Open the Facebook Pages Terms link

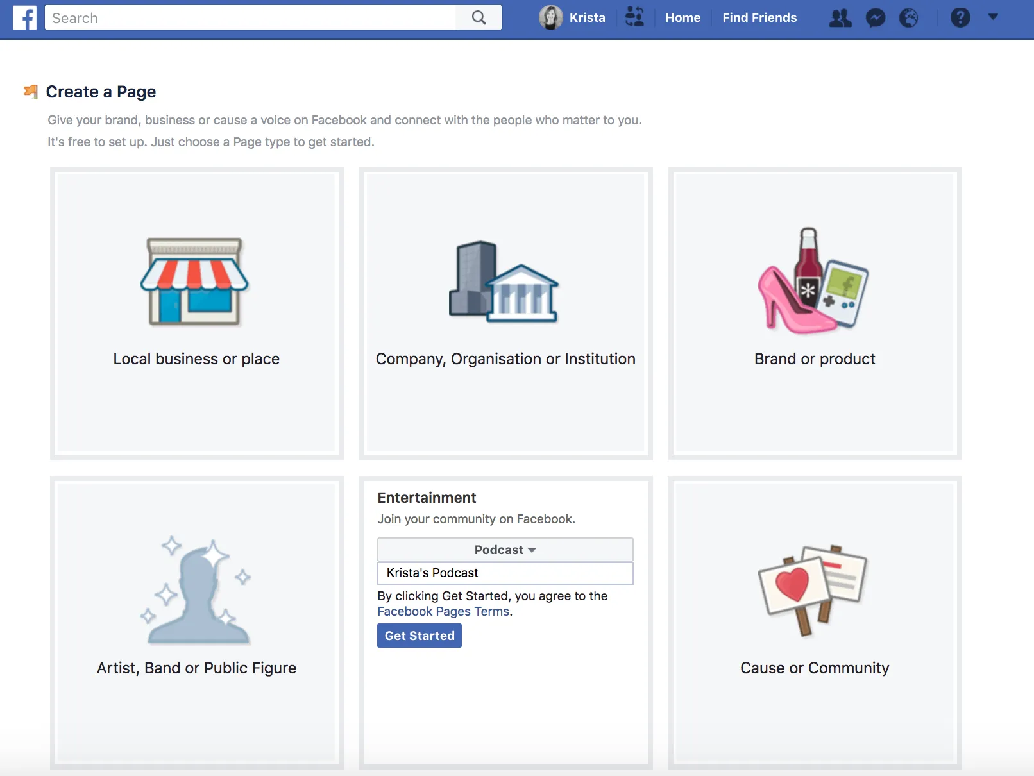pyautogui.click(x=443, y=612)
